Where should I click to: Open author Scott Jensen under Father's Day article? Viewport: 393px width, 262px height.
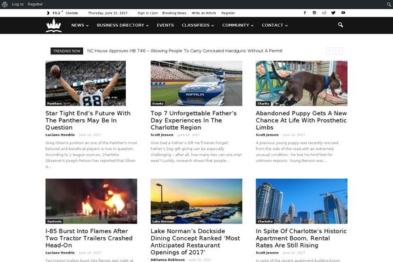(x=162, y=135)
